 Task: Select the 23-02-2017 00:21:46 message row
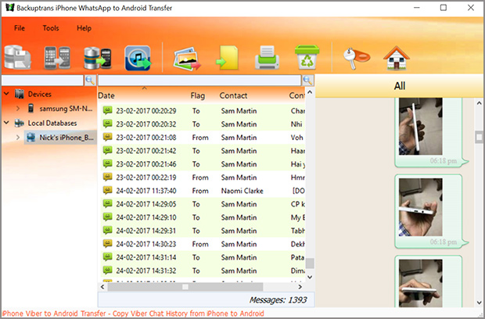click(202, 164)
